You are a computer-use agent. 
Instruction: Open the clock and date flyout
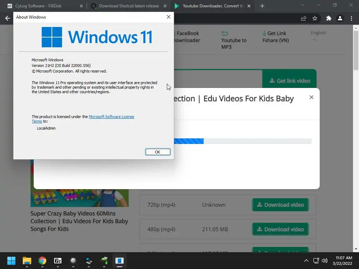coord(343,261)
